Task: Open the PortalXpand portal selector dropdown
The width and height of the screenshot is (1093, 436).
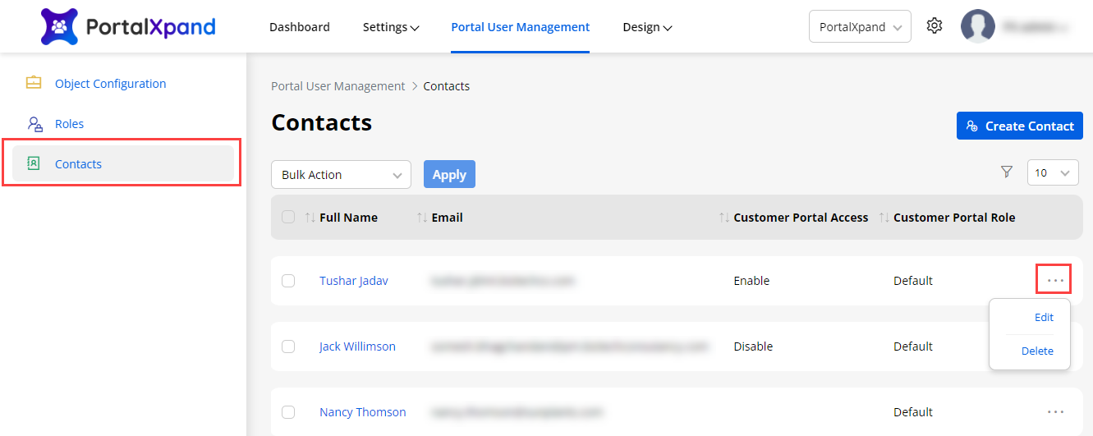Action: click(x=860, y=27)
